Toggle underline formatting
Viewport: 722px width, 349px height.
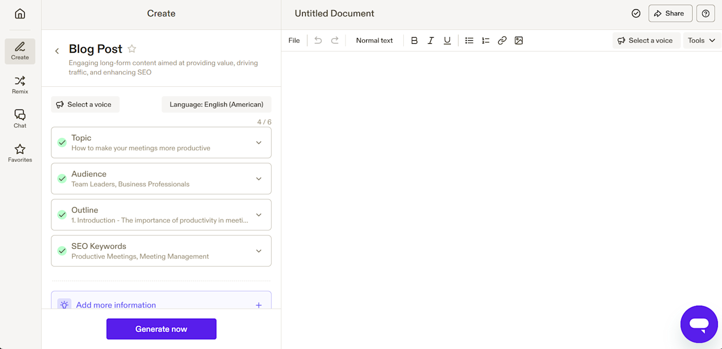(x=447, y=40)
